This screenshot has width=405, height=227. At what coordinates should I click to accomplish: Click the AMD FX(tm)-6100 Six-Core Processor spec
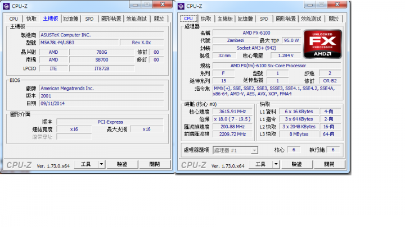click(x=277, y=66)
